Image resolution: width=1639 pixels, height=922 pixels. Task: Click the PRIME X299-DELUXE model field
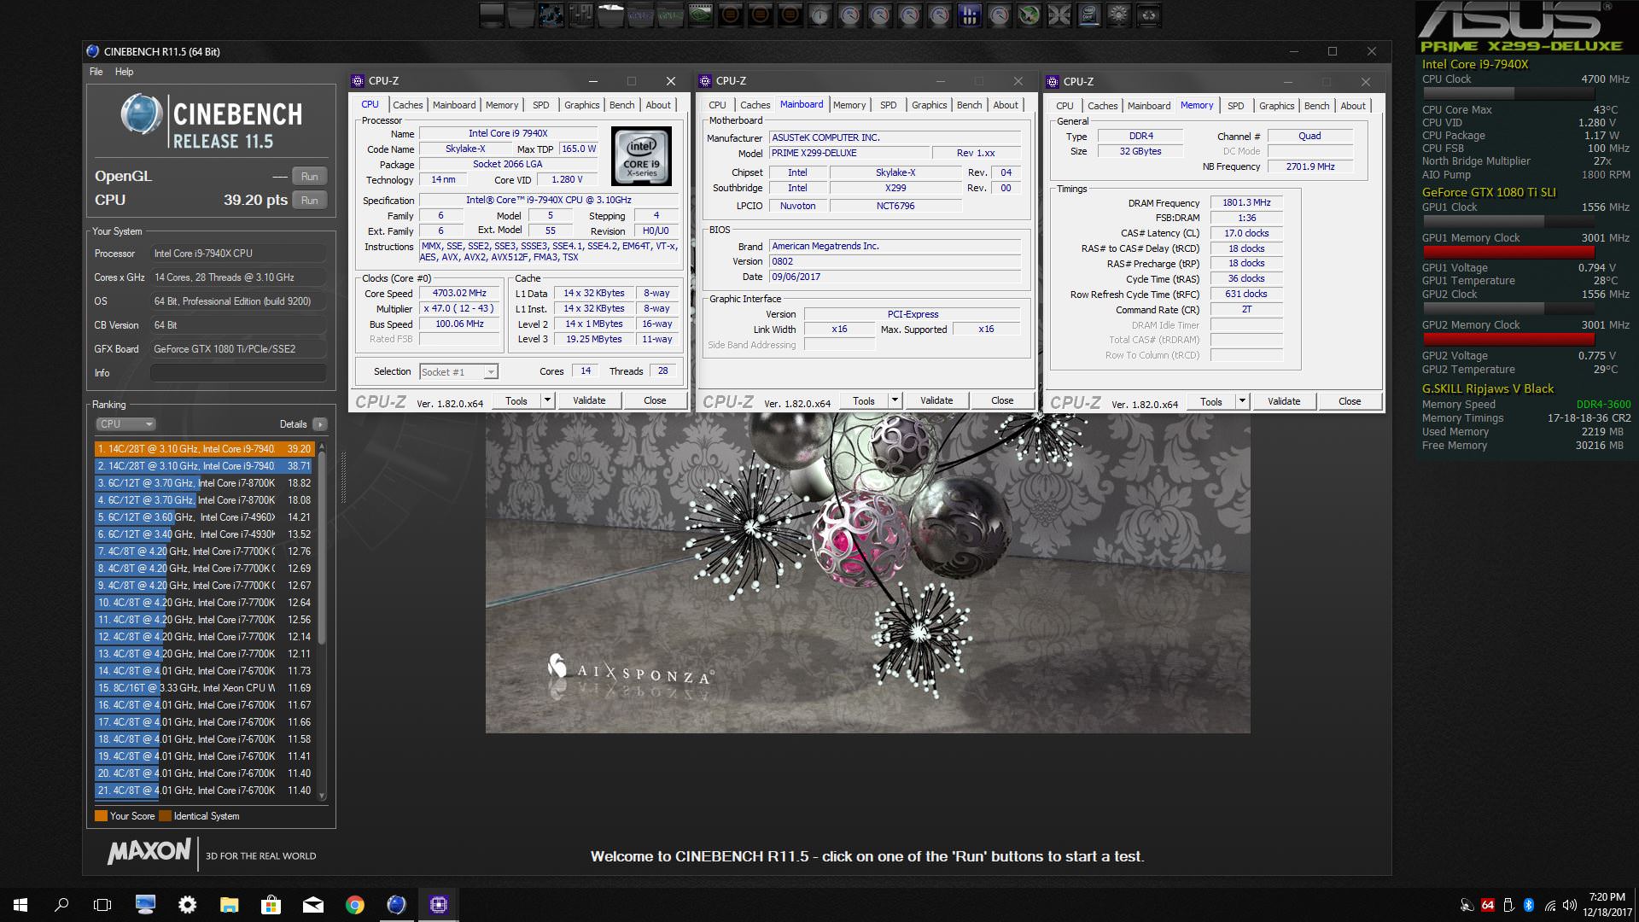pos(849,154)
